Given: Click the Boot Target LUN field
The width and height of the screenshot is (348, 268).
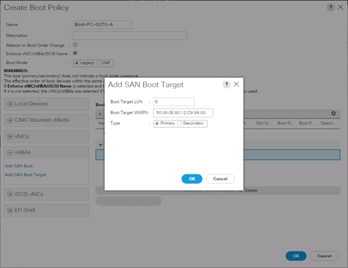Looking at the screenshot, I should [174, 102].
